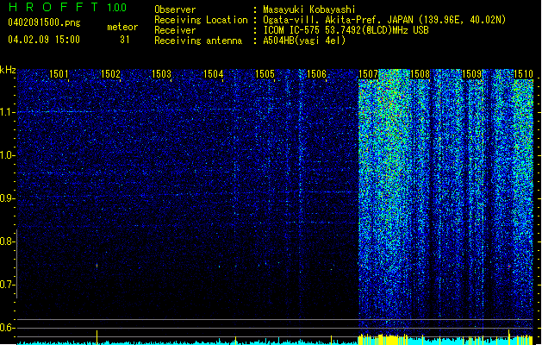Screen dimensions: 542x345
Task: Click the 1509 time marker
Action: 471,73
